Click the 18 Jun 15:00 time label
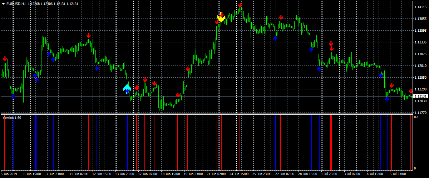This screenshot has width=429, height=178. pyautogui.click(x=171, y=174)
